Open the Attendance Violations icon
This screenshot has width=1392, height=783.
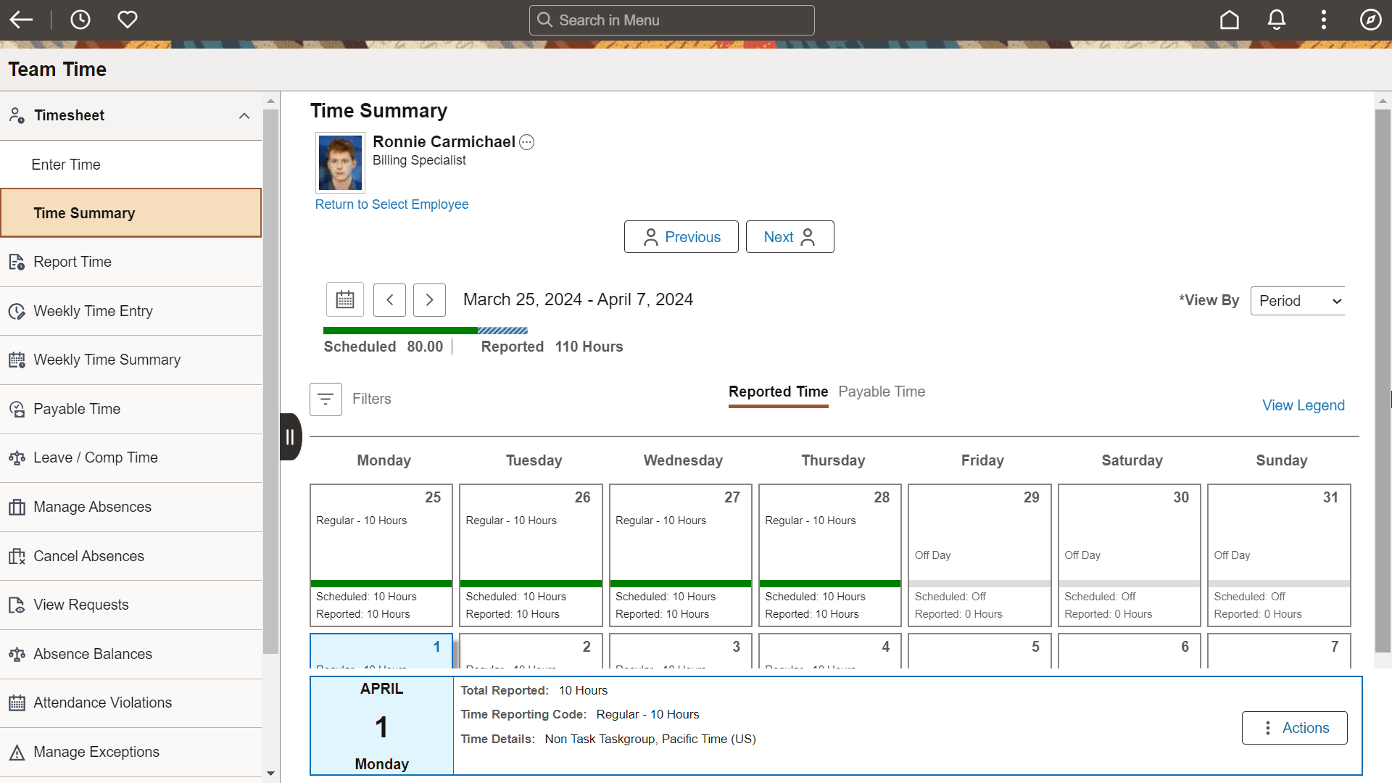tap(17, 703)
